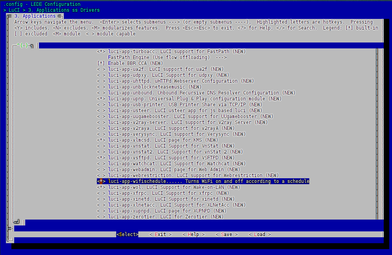Toggle the luci-app-upnp selection box
392x255 pixels.
101,99
